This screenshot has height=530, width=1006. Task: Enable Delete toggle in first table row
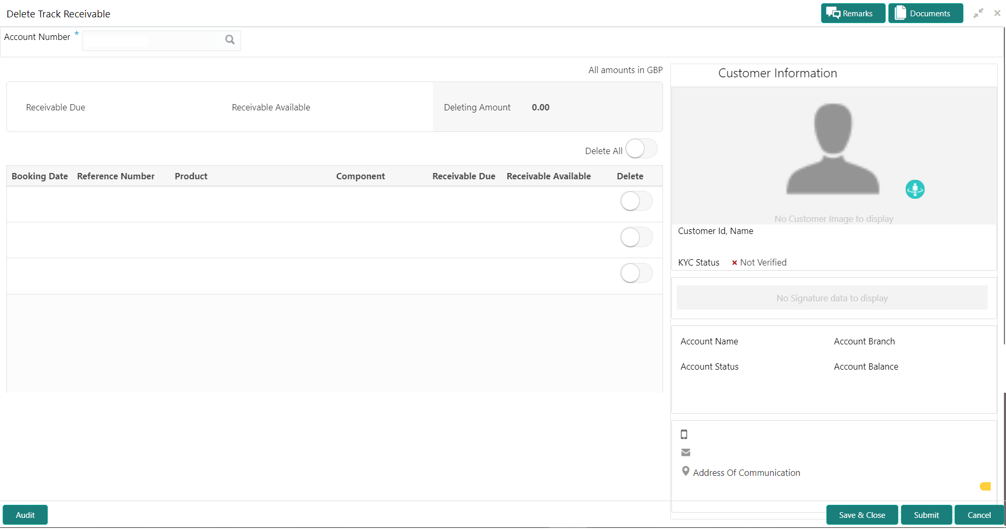coord(636,201)
